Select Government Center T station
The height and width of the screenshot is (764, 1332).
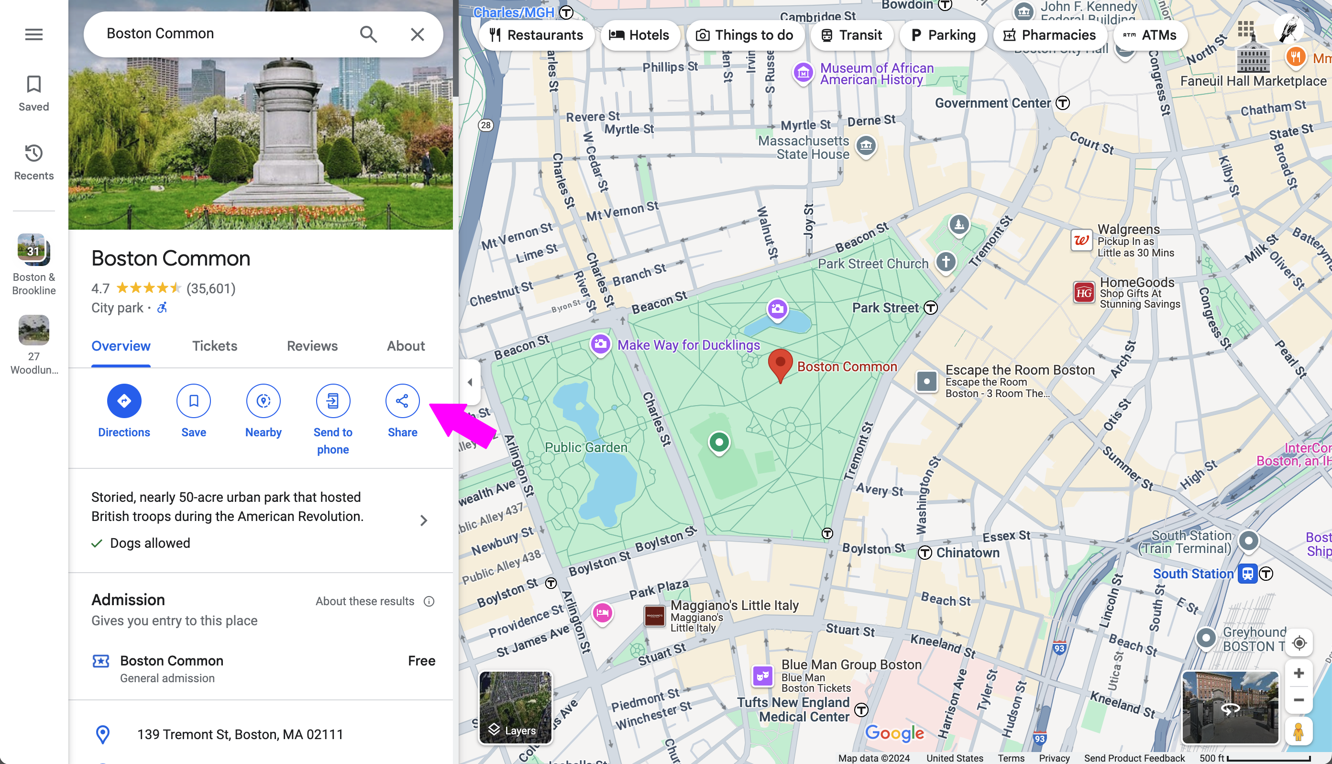click(x=1062, y=103)
